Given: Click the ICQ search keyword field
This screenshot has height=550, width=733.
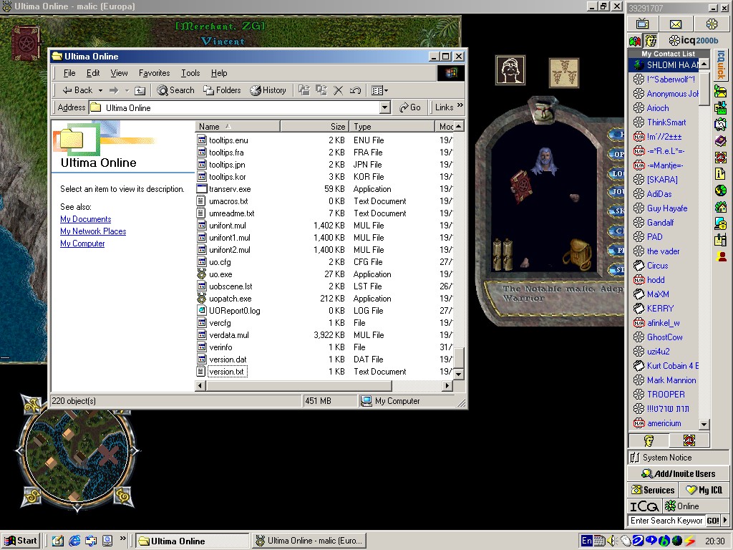Looking at the screenshot, I should 666,521.
